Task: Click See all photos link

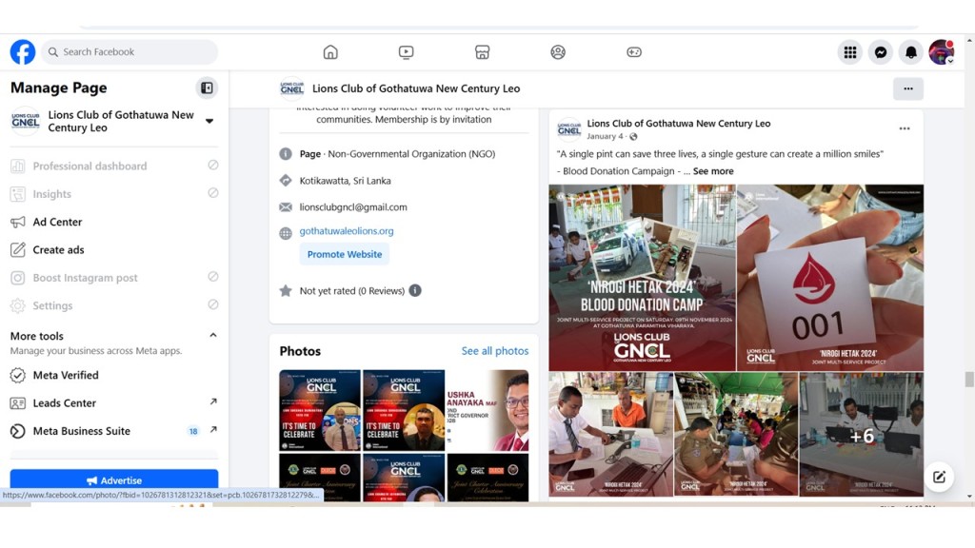Action: tap(495, 351)
